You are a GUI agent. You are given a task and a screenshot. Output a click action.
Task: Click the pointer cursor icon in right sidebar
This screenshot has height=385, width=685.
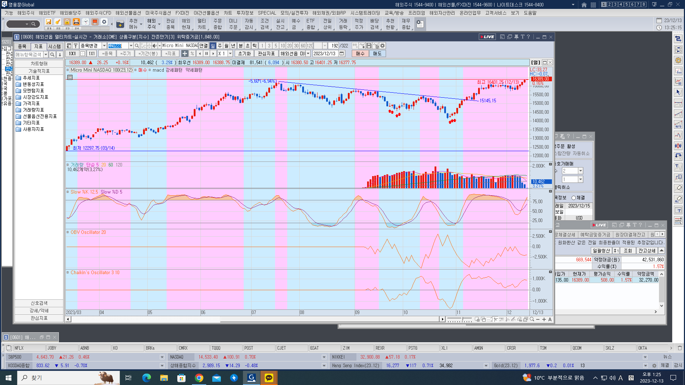[x=678, y=92]
